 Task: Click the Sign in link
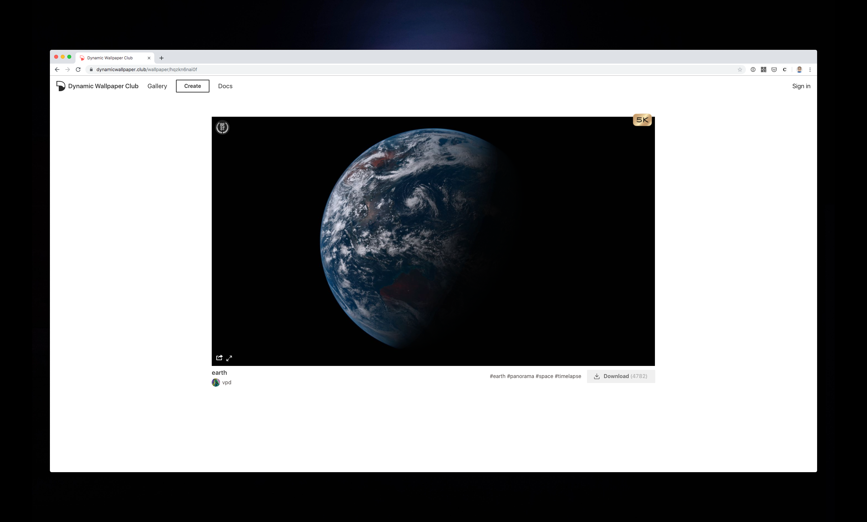click(801, 86)
